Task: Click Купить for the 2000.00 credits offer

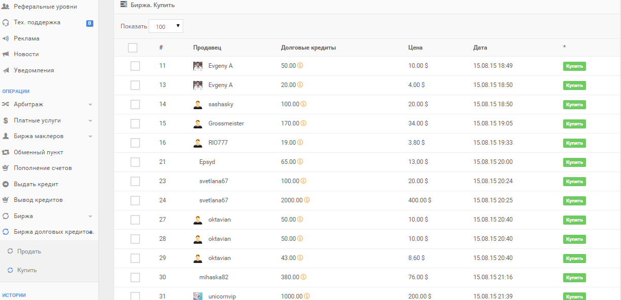Action: coord(574,200)
